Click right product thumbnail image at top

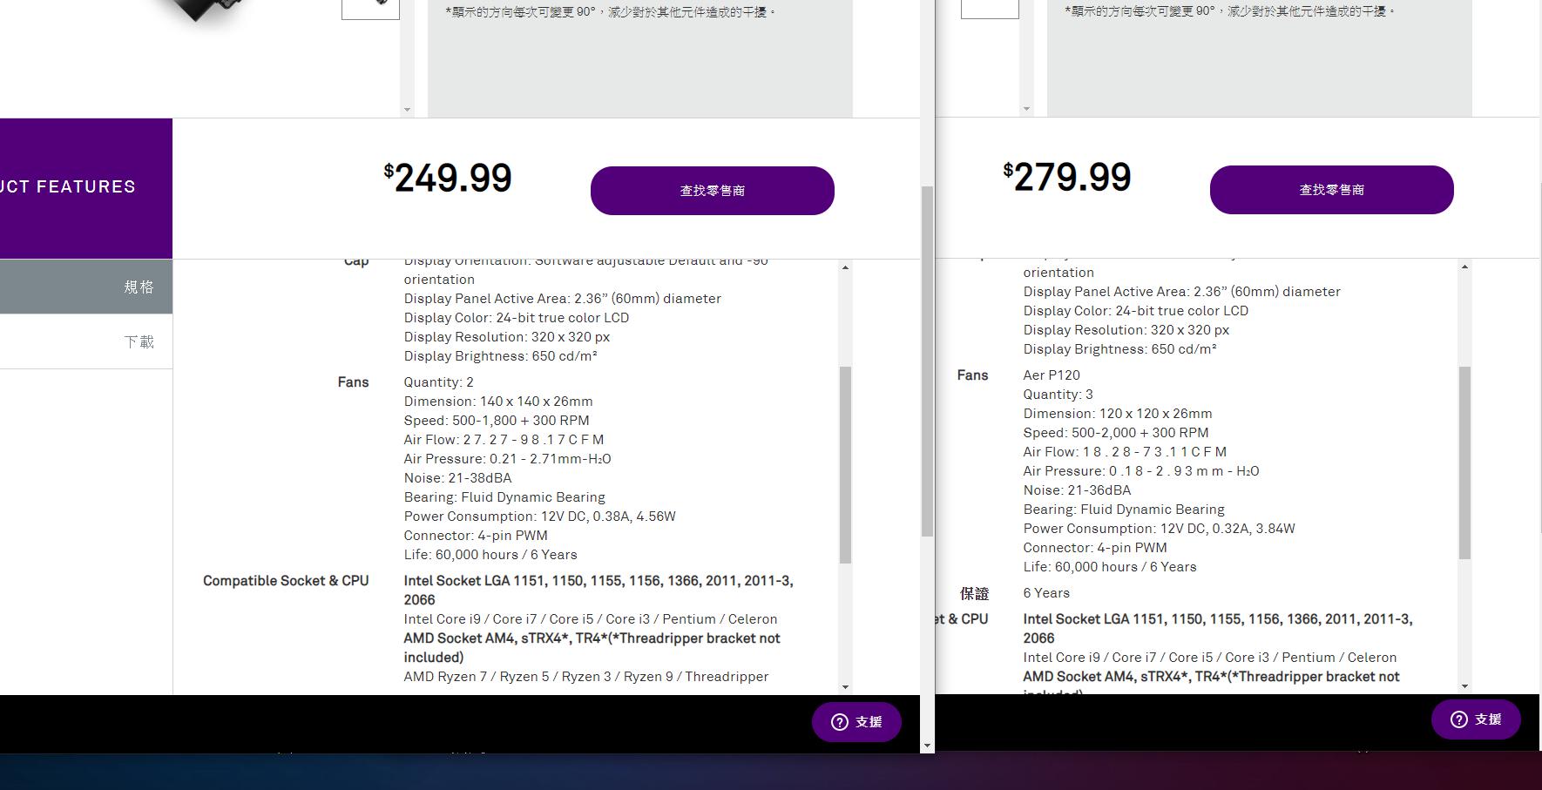[990, 7]
